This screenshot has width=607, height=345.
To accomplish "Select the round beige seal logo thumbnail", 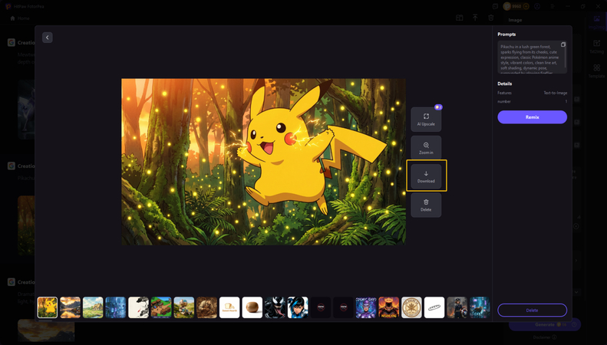I will click(411, 307).
